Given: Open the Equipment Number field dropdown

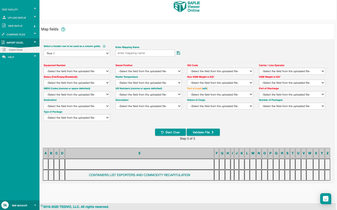Looking at the screenshot, I should pos(77,71).
